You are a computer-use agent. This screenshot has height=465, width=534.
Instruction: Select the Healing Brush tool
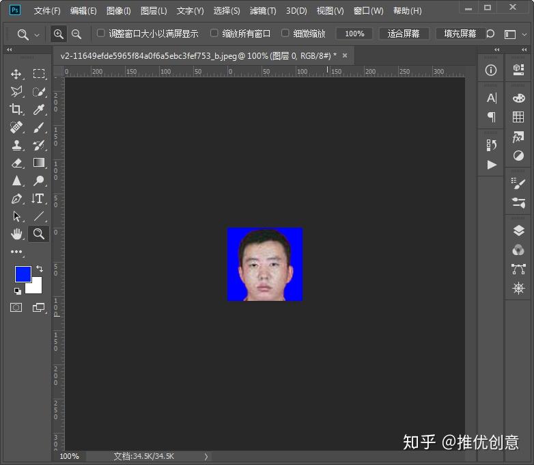coord(16,127)
